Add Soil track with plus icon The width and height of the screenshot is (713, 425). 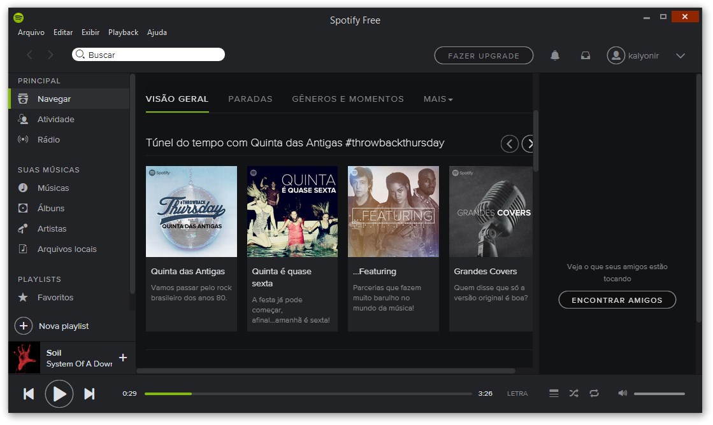click(x=123, y=358)
